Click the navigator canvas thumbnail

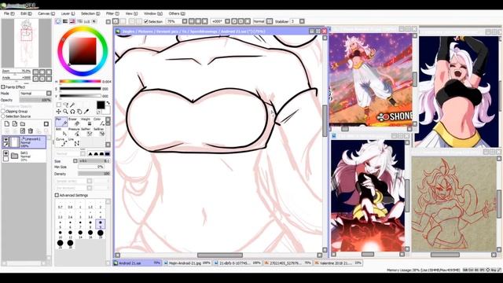tap(26, 43)
